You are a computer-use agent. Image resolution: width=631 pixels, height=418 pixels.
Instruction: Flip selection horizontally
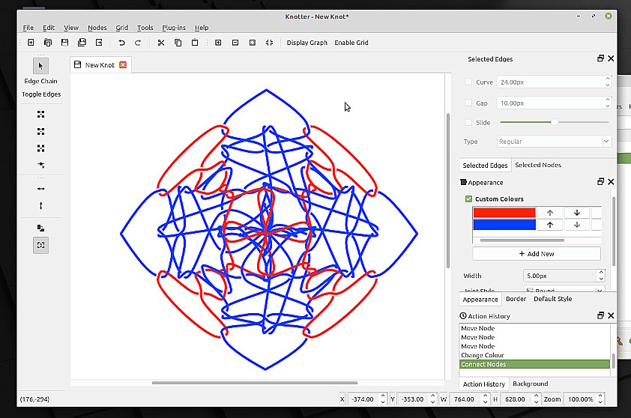(40, 189)
